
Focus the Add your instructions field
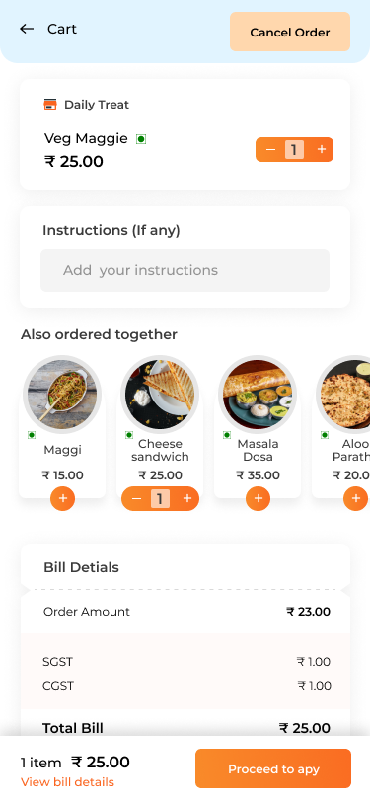click(185, 270)
